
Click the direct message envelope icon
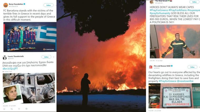click(26, 109)
